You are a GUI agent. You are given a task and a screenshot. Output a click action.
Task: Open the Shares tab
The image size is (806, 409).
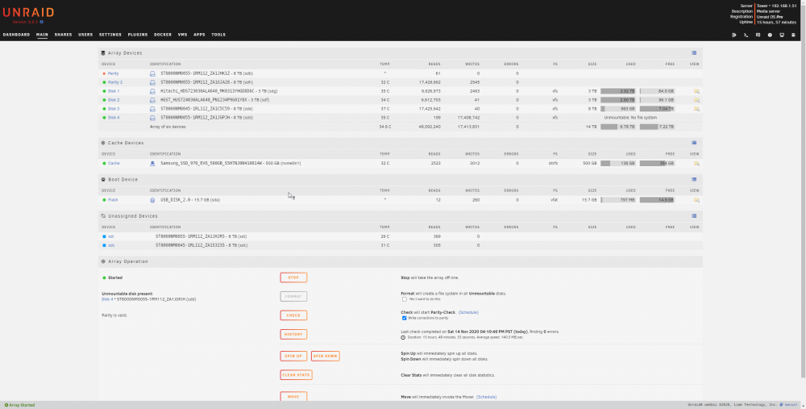point(63,35)
